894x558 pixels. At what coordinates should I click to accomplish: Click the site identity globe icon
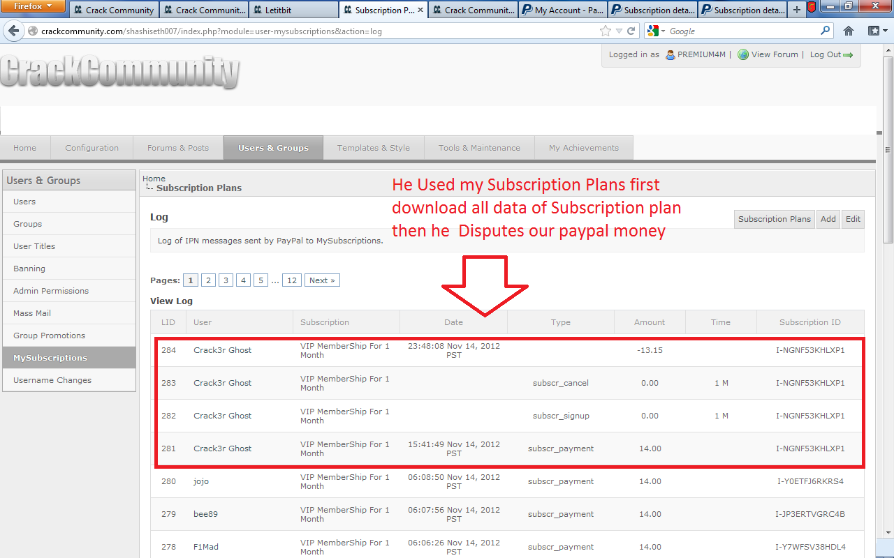click(x=33, y=31)
